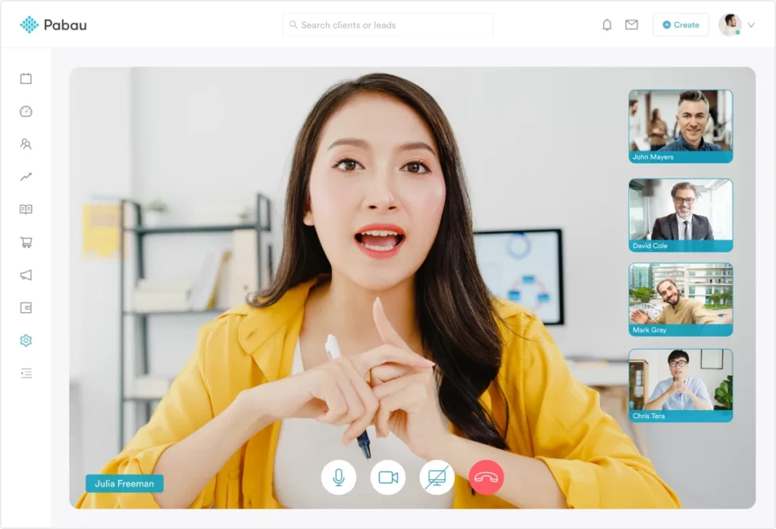Click the Create button

(681, 25)
